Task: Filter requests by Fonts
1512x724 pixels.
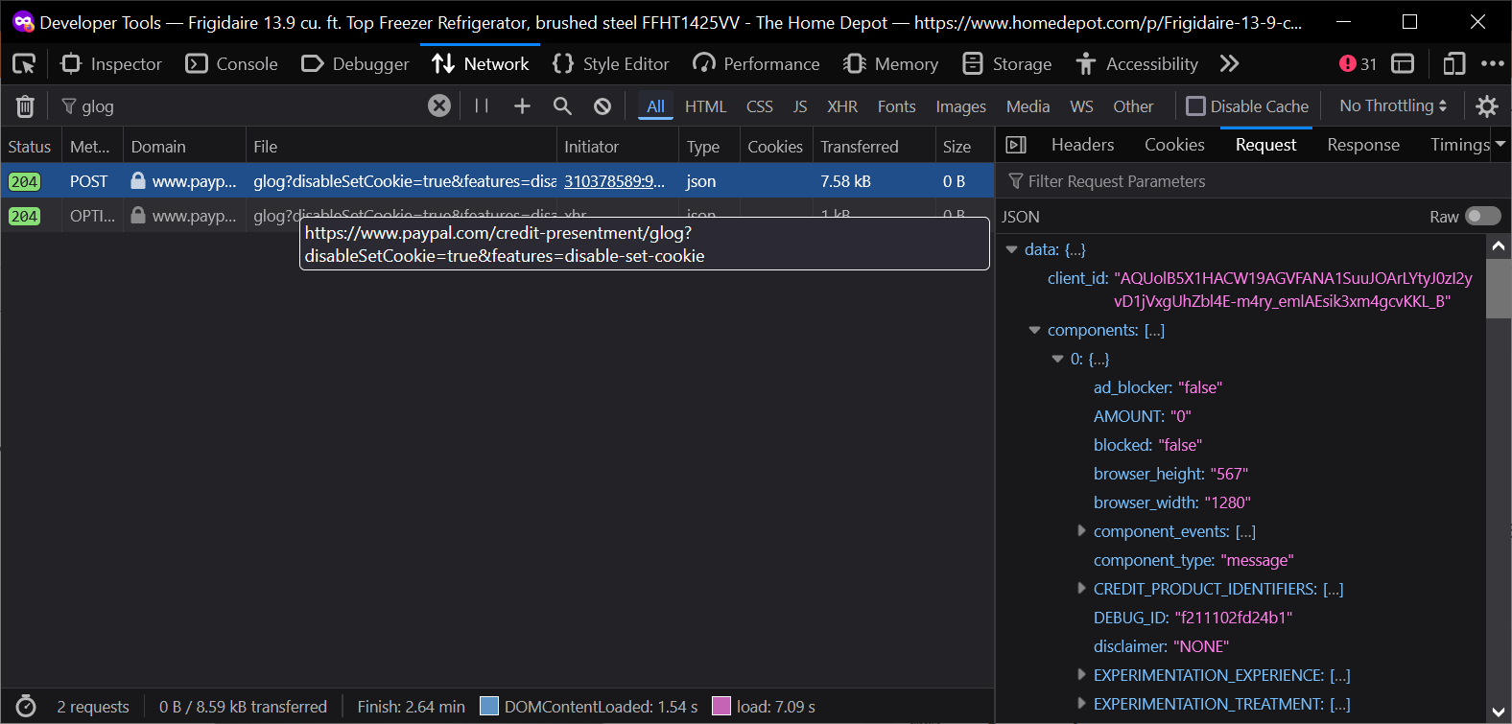Action: click(x=896, y=106)
